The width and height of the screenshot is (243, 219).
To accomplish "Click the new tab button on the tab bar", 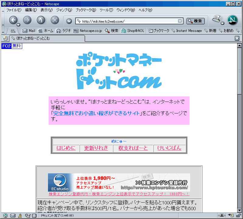I will click(x=5, y=38).
